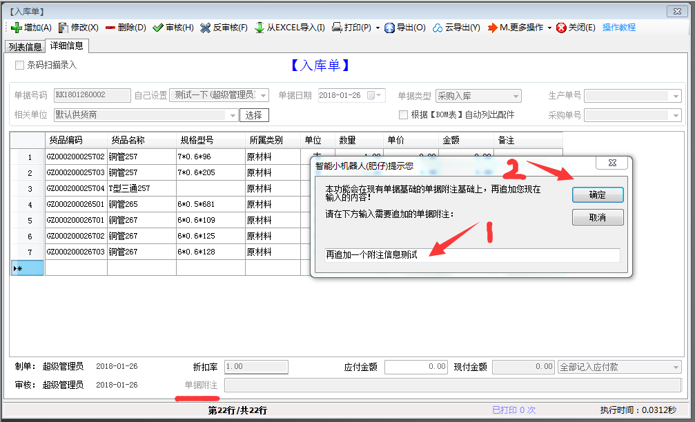This screenshot has height=422, width=695.
Task: Open the 相关单位 默认供货商 dropdown
Action: [233, 115]
